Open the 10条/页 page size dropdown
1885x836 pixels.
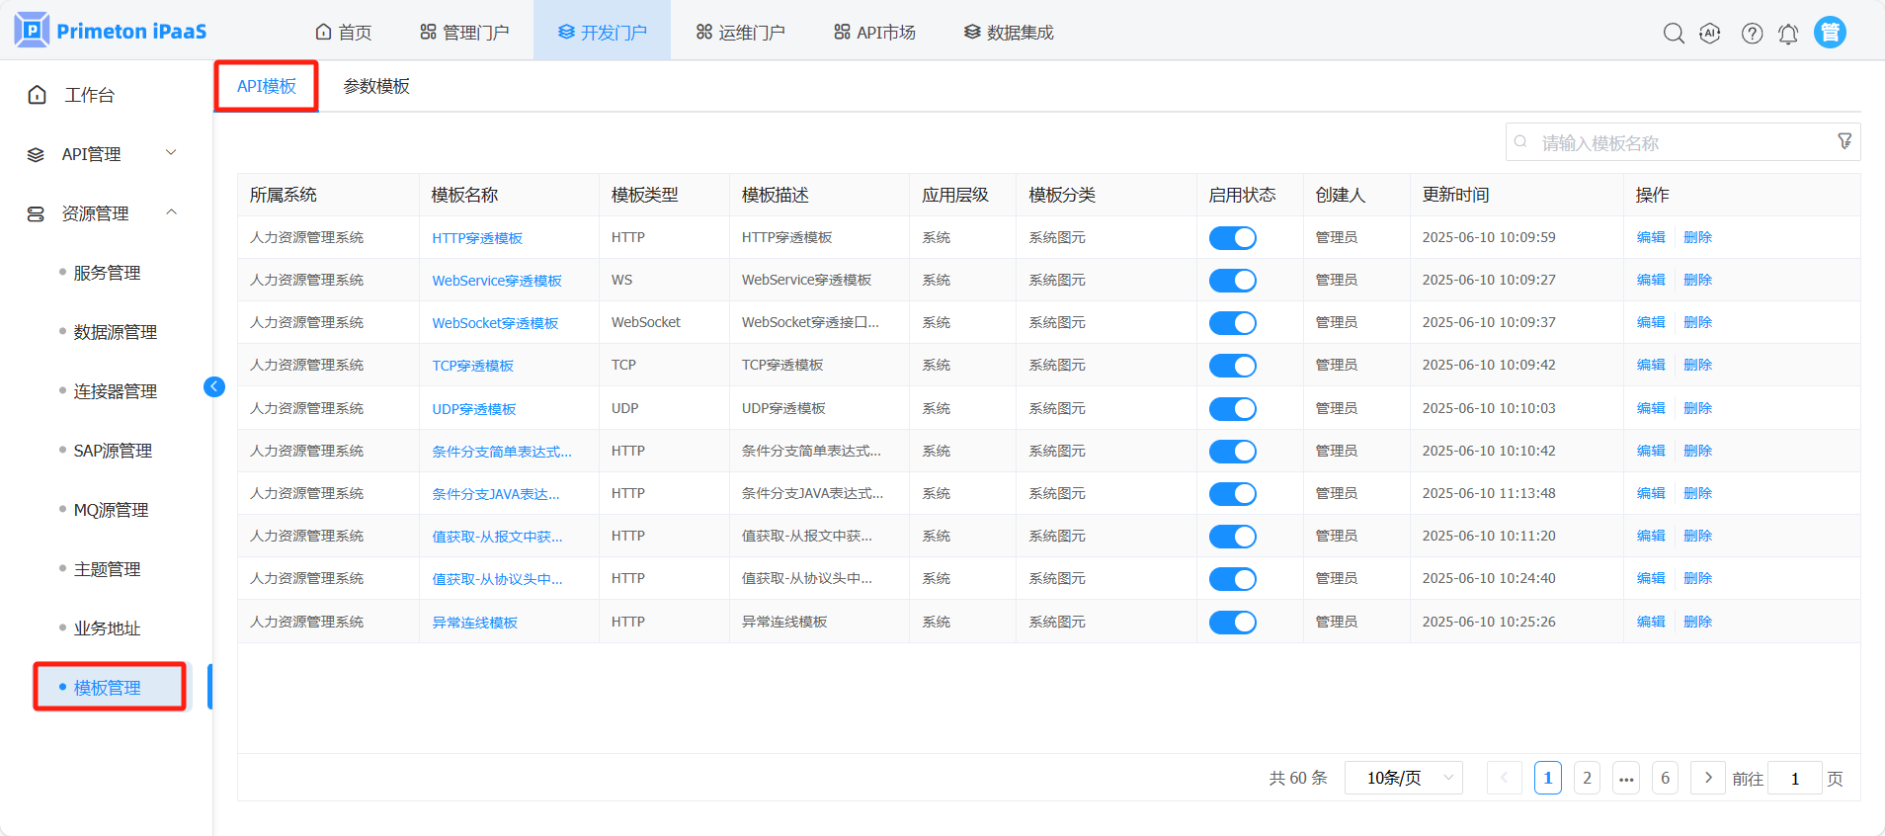[1403, 778]
